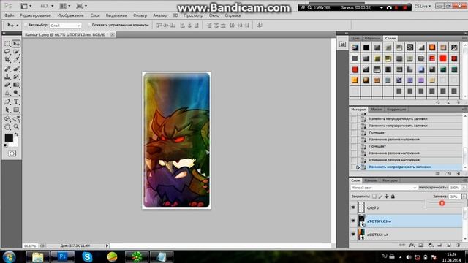Open the status bar info arrow
Image resolution: width=468 pixels, height=263 pixels.
pyautogui.click(x=107, y=245)
